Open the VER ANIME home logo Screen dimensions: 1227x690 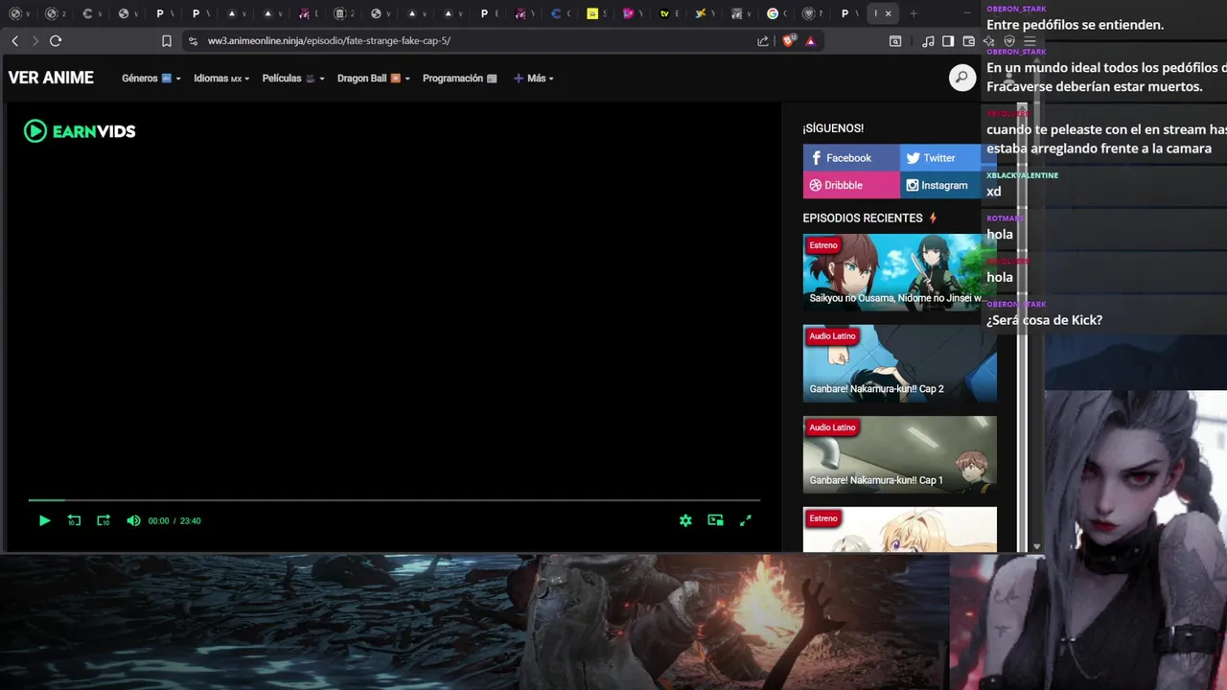[x=51, y=79]
